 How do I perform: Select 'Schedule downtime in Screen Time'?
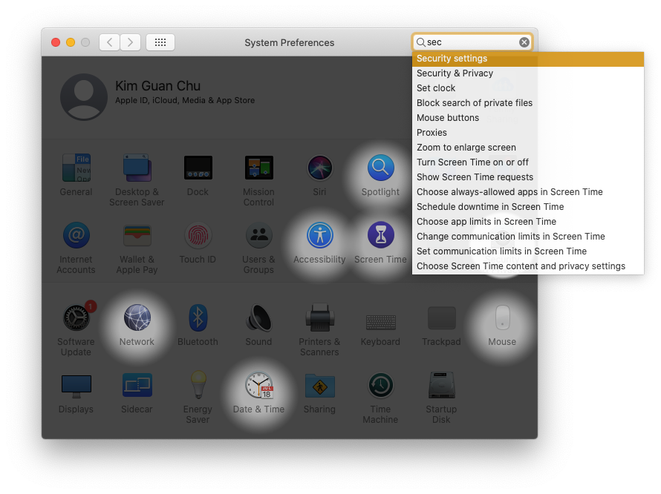(x=528, y=207)
